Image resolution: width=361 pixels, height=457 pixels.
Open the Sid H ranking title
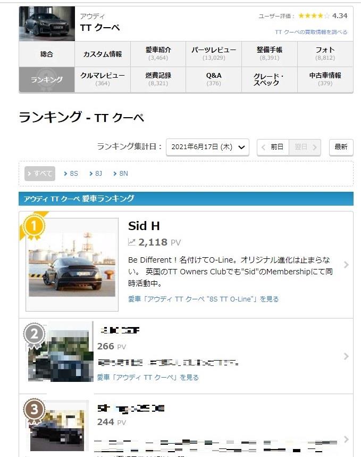pyautogui.click(x=144, y=226)
